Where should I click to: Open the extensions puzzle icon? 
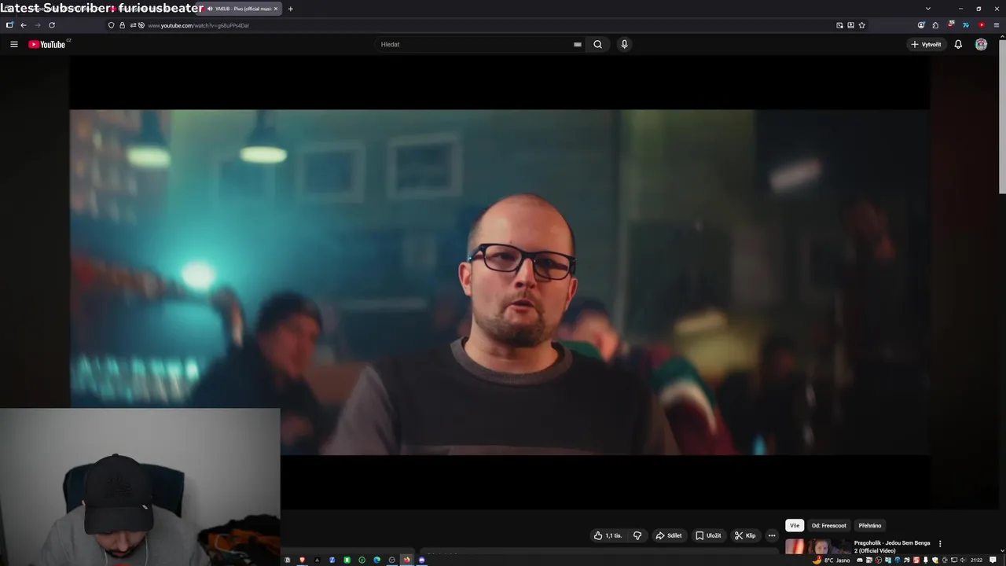coord(935,25)
